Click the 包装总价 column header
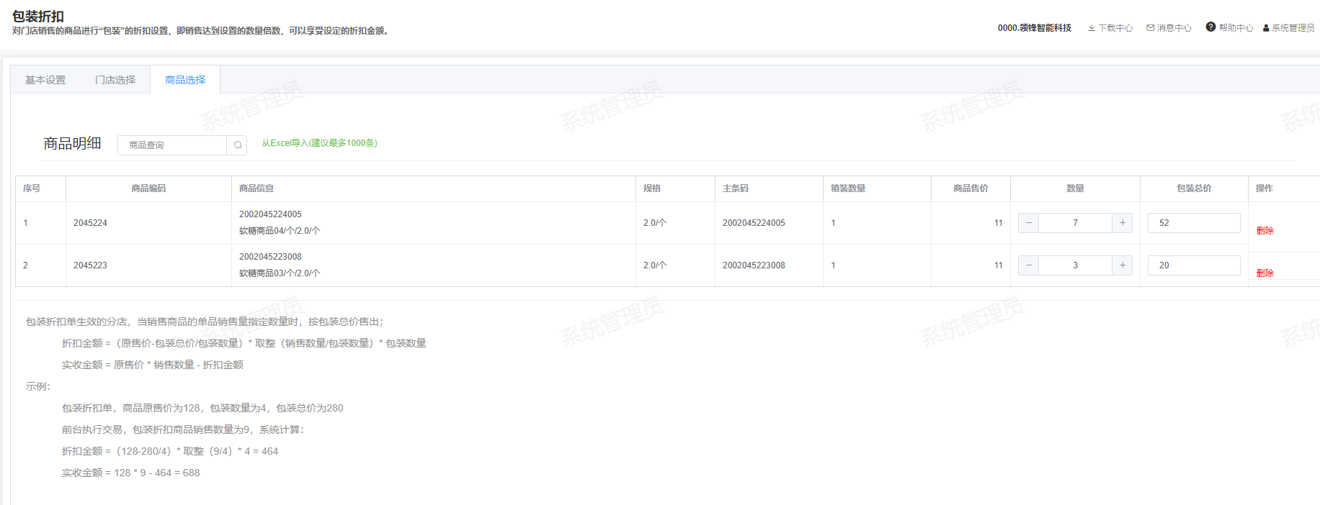 [x=1194, y=188]
